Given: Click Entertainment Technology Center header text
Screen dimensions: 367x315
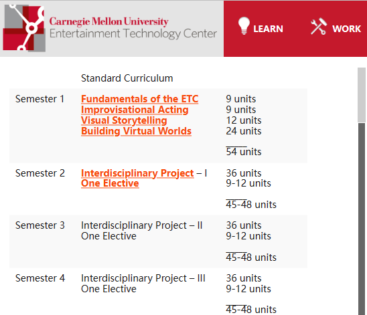Looking at the screenshot, I should [133, 33].
